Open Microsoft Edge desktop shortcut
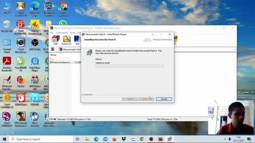The height and width of the screenshot is (143, 255). (x=35, y=8)
